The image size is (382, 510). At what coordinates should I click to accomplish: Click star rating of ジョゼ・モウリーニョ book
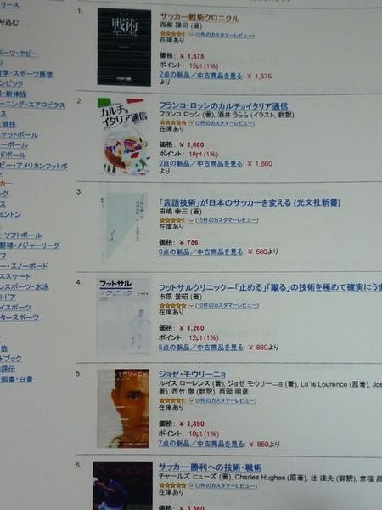[x=172, y=401]
